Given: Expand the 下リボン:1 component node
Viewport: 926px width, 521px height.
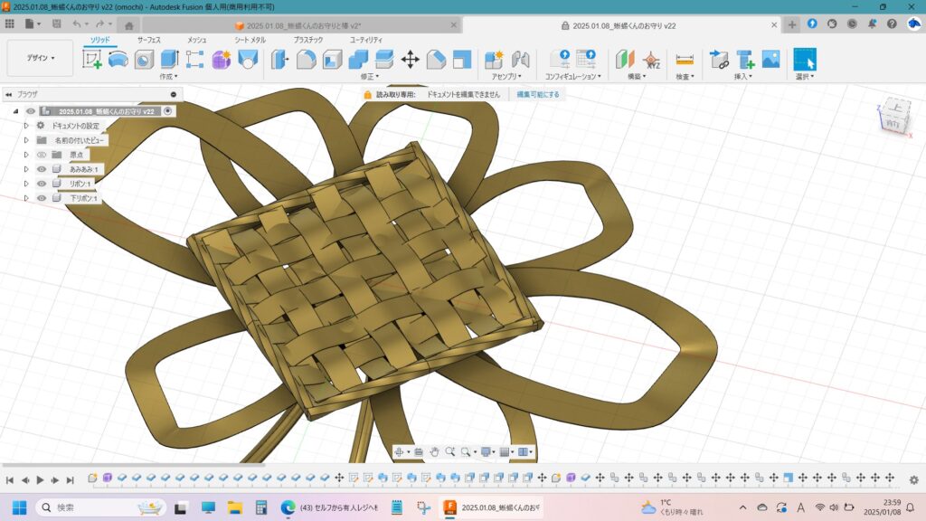Looking at the screenshot, I should coord(26,198).
